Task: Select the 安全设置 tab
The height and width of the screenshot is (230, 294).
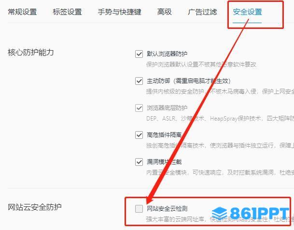Action: click(x=247, y=12)
